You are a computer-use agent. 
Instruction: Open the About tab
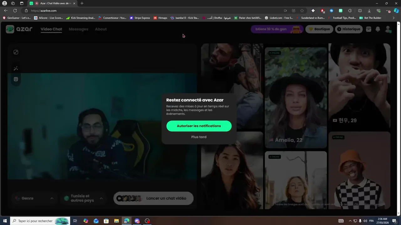pyautogui.click(x=101, y=29)
